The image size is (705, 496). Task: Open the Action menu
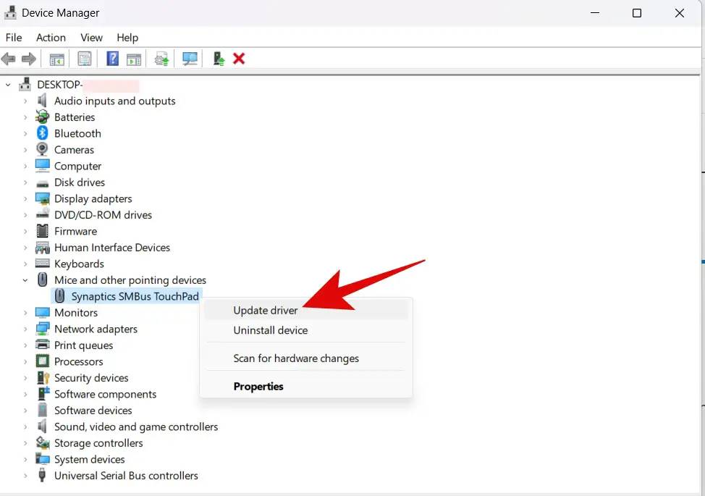(51, 38)
